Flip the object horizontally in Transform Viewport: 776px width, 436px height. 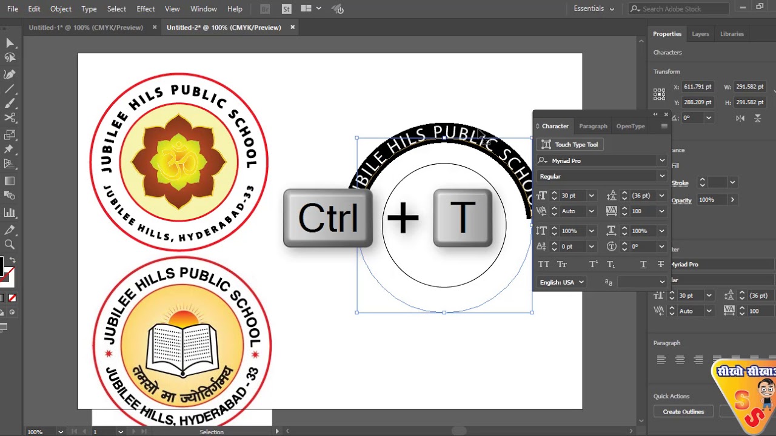[740, 118]
